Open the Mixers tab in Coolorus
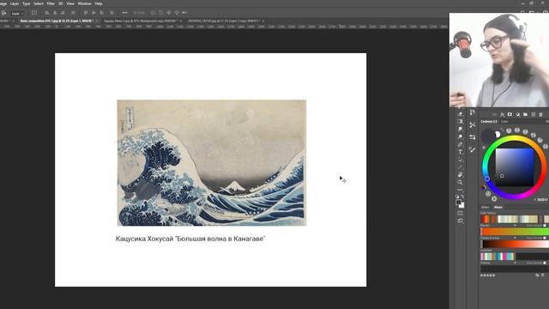 pyautogui.click(x=498, y=208)
